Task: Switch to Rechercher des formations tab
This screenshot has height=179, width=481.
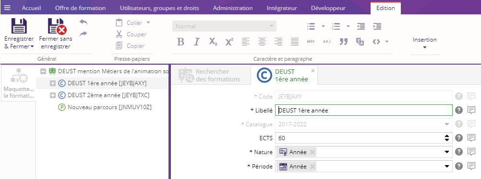Action: (x=210, y=75)
